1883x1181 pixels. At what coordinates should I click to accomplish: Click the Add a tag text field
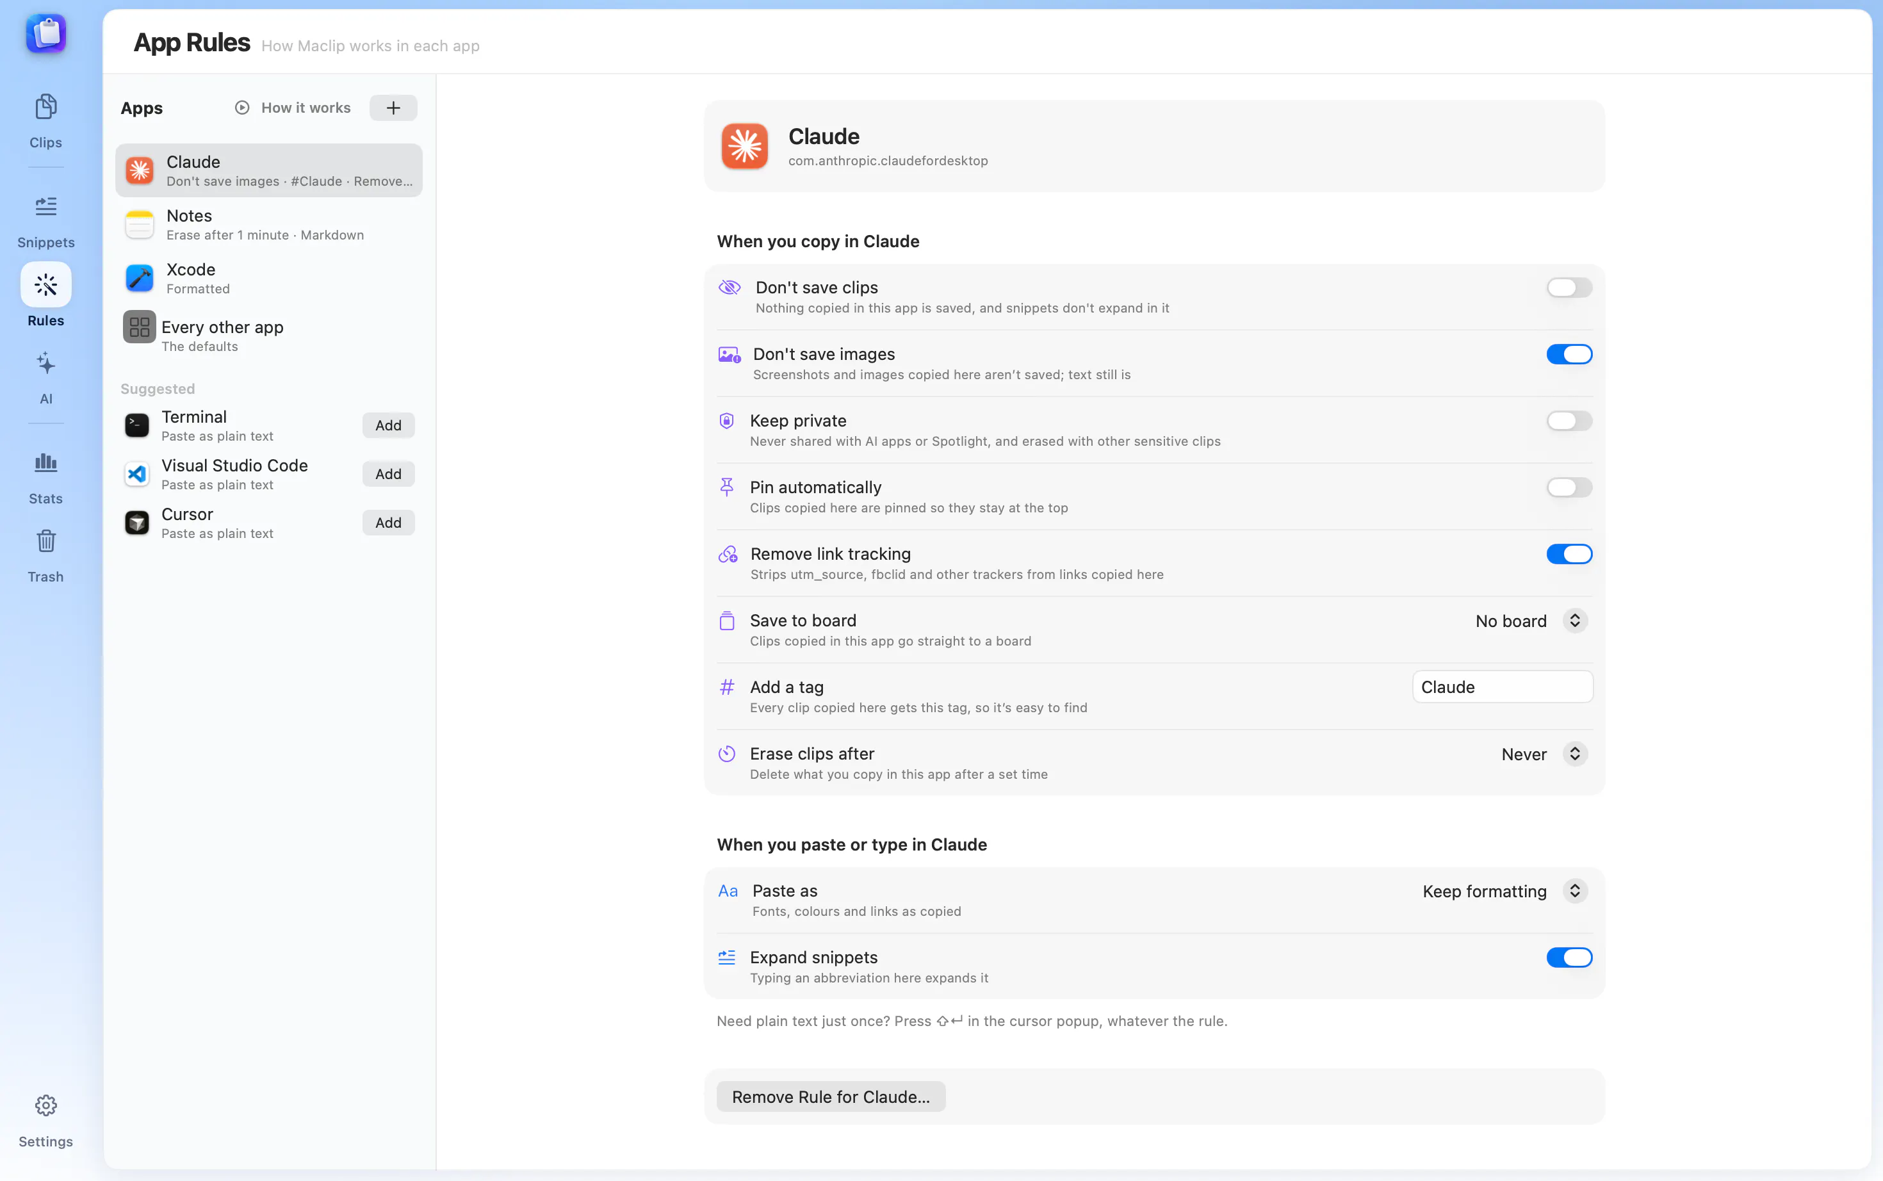coord(1503,687)
